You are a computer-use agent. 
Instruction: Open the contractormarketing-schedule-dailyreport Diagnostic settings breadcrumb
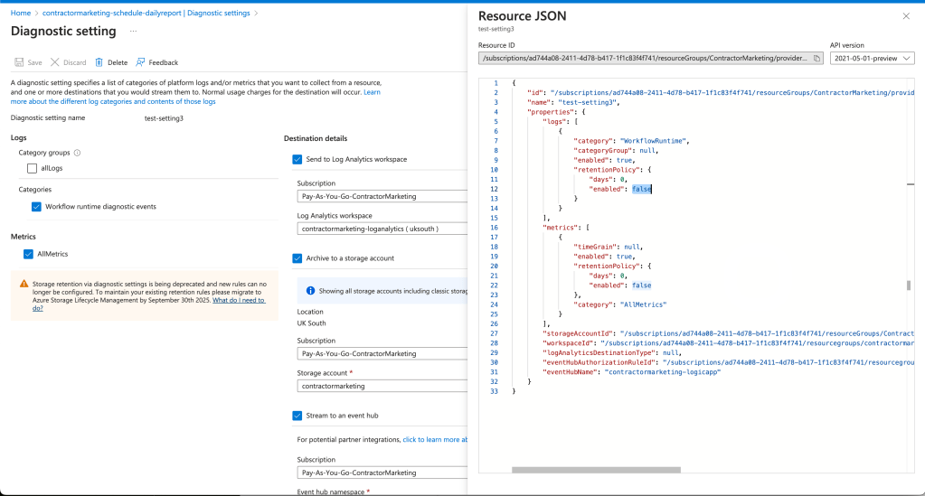coord(146,13)
